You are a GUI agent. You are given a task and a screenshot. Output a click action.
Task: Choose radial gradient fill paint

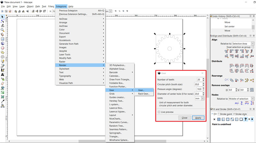click(228, 119)
